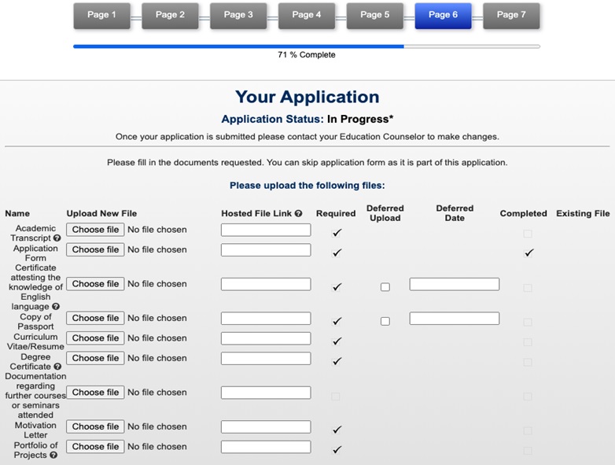Show help for Hosted File Link

(x=299, y=213)
